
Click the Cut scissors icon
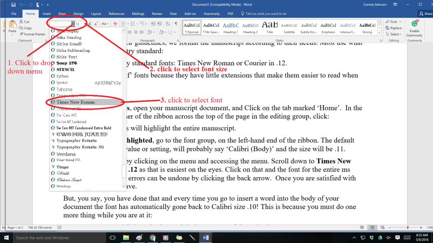click(x=22, y=22)
